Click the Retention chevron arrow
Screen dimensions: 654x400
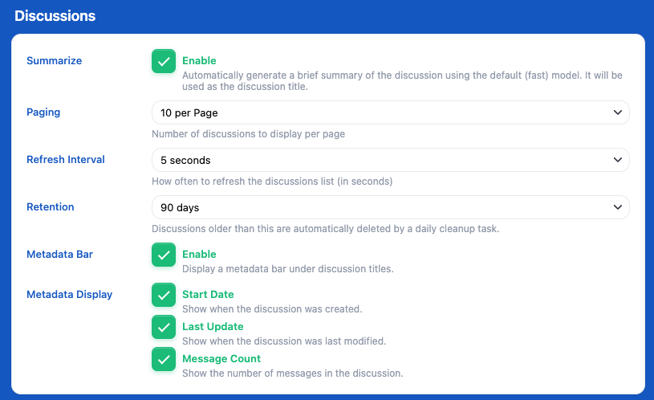point(618,207)
